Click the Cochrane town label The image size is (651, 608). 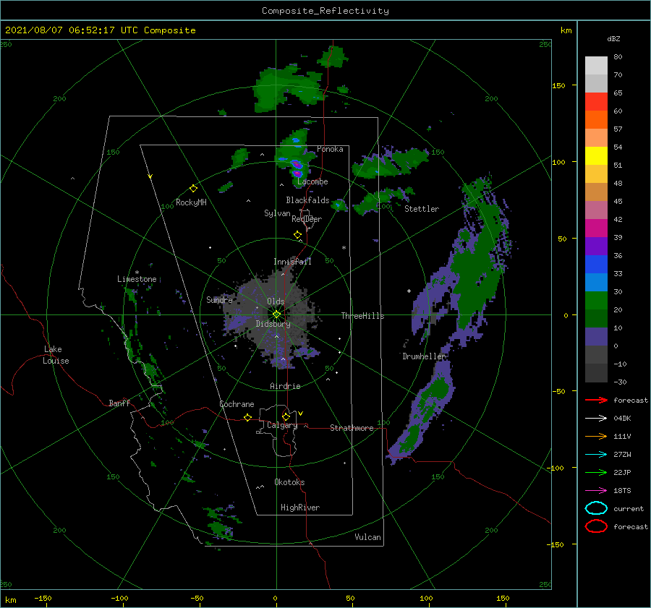pyautogui.click(x=237, y=404)
